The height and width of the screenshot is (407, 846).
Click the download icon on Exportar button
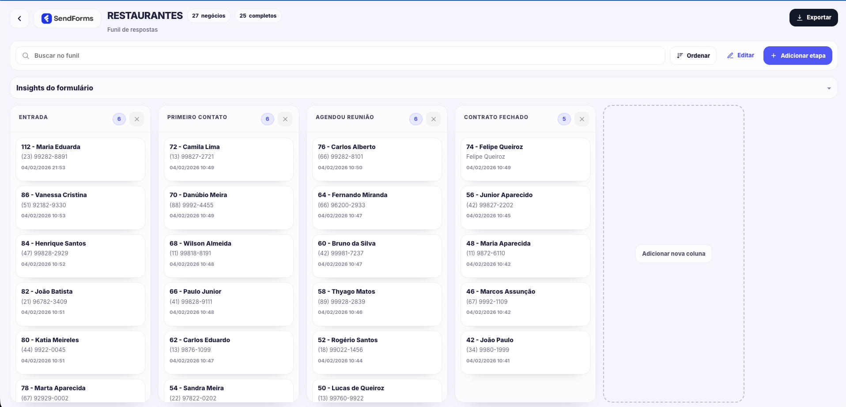(x=800, y=17)
